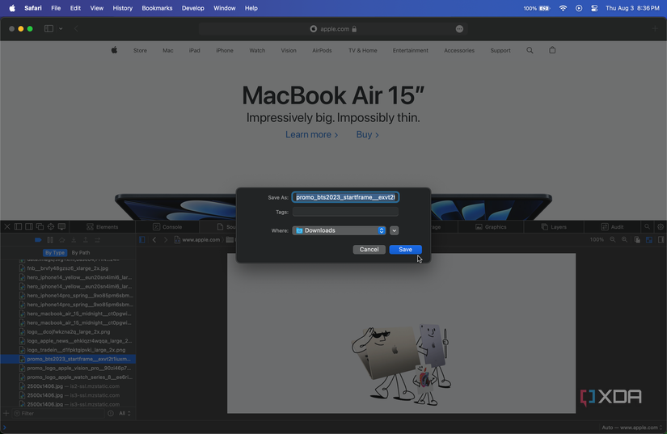This screenshot has height=434, width=667.
Task: Open the Safari Develop menu
Action: [x=192, y=8]
